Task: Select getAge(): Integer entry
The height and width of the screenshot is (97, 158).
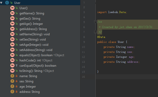Action: pyautogui.click(x=31, y=24)
